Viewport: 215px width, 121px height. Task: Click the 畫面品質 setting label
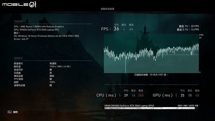pos(18,76)
